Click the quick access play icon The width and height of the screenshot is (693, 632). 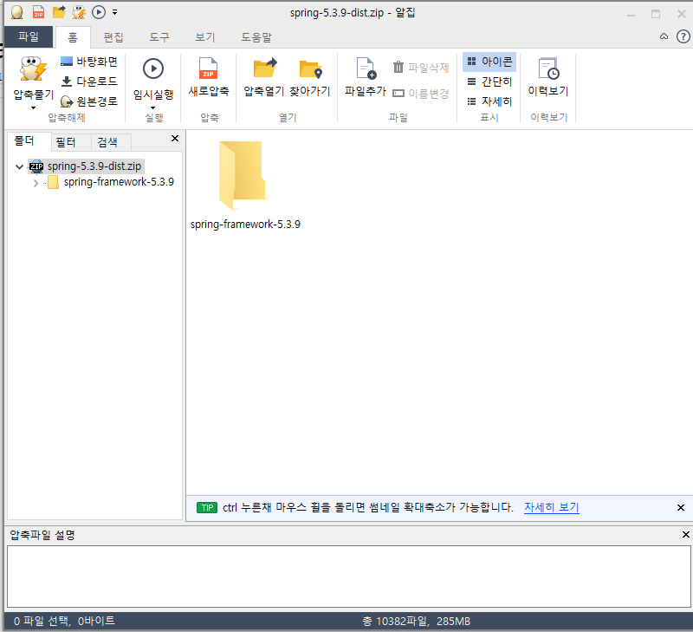pos(99,12)
